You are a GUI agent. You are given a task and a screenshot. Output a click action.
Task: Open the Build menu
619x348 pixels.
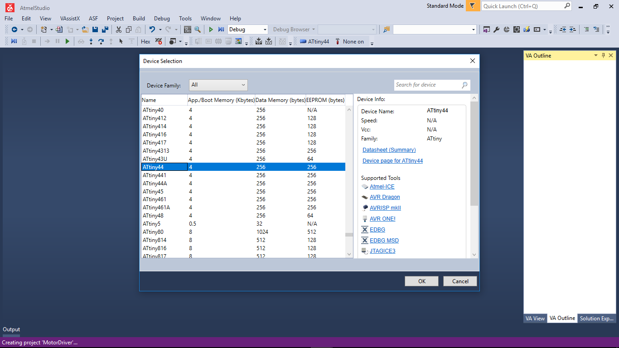click(139, 19)
